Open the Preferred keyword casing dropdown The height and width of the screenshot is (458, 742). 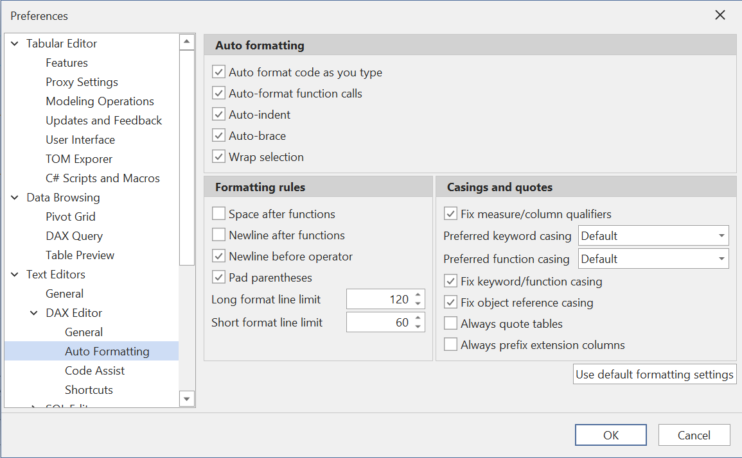point(721,235)
